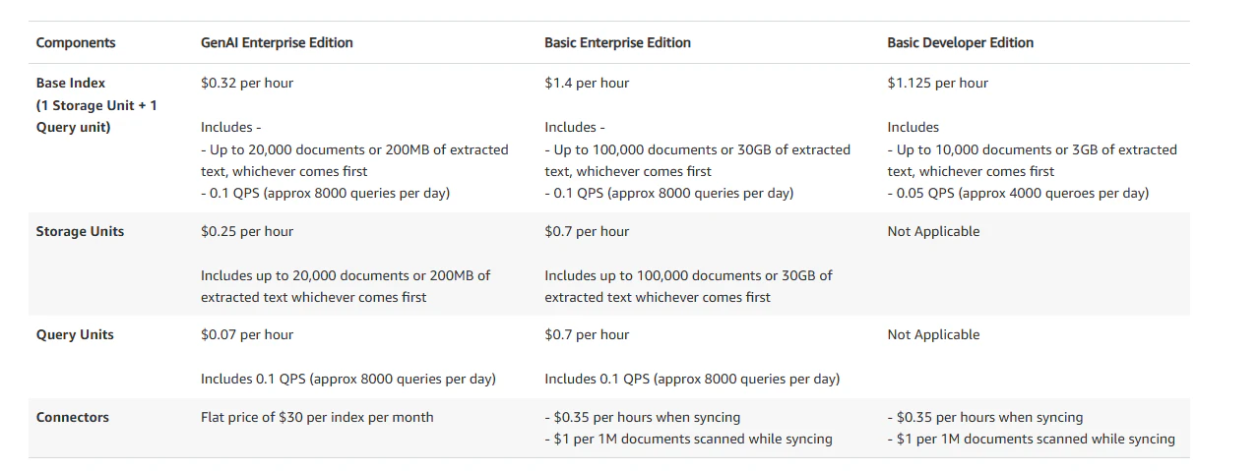Screen dimensions: 1260x471
Task: Click Basic Enterprise's $0.35 per hours syncing line
Action: coord(642,418)
